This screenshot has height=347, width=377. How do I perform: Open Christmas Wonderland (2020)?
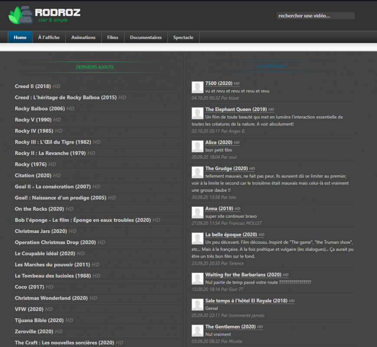(51, 298)
